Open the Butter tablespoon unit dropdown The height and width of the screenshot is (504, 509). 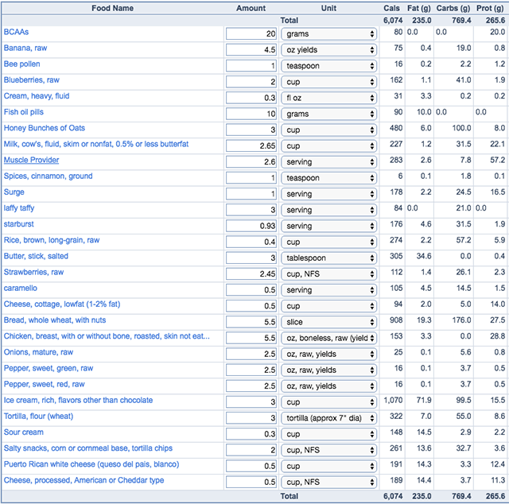[x=328, y=258]
